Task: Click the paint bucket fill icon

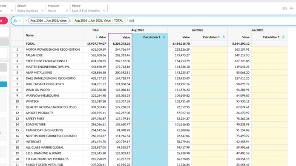Action: (x=292, y=9)
